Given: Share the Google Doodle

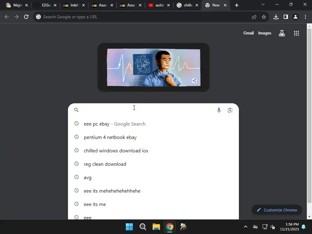Looking at the screenshot, I should tap(194, 80).
